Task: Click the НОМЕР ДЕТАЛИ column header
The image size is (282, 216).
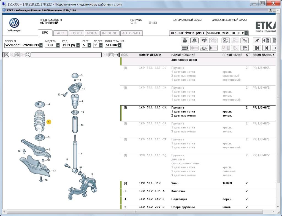Action: pos(150,55)
